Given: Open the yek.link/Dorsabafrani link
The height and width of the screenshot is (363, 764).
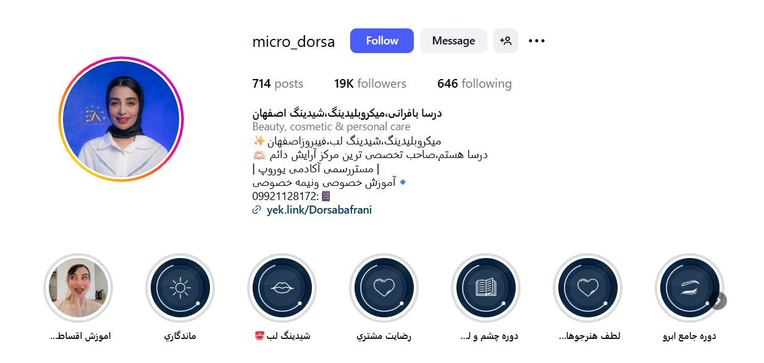Looking at the screenshot, I should (x=319, y=210).
